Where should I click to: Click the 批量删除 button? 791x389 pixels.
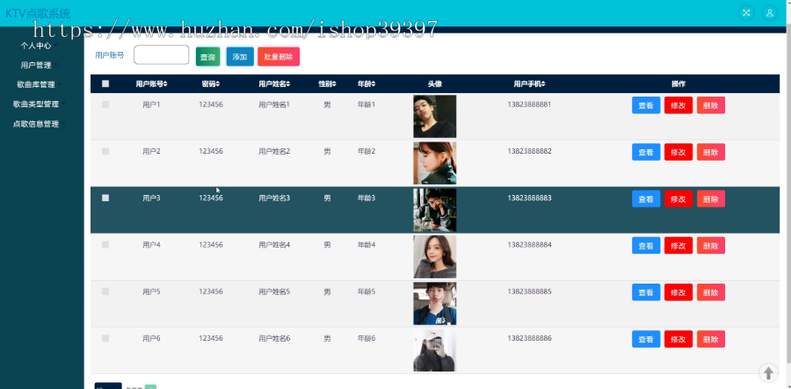coord(279,57)
